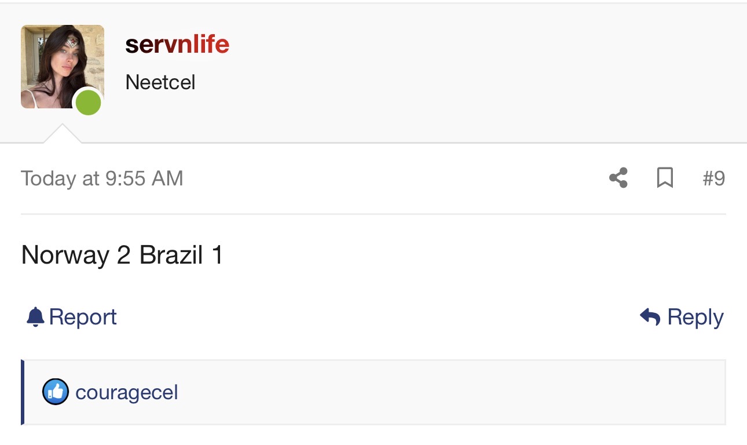The height and width of the screenshot is (445, 747).
Task: Click the share icon beside the bookmark
Action: [x=618, y=178]
